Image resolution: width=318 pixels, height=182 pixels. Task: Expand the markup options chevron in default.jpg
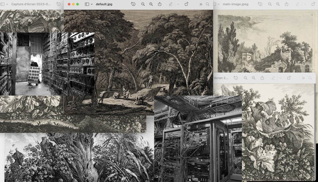coord(178,4)
